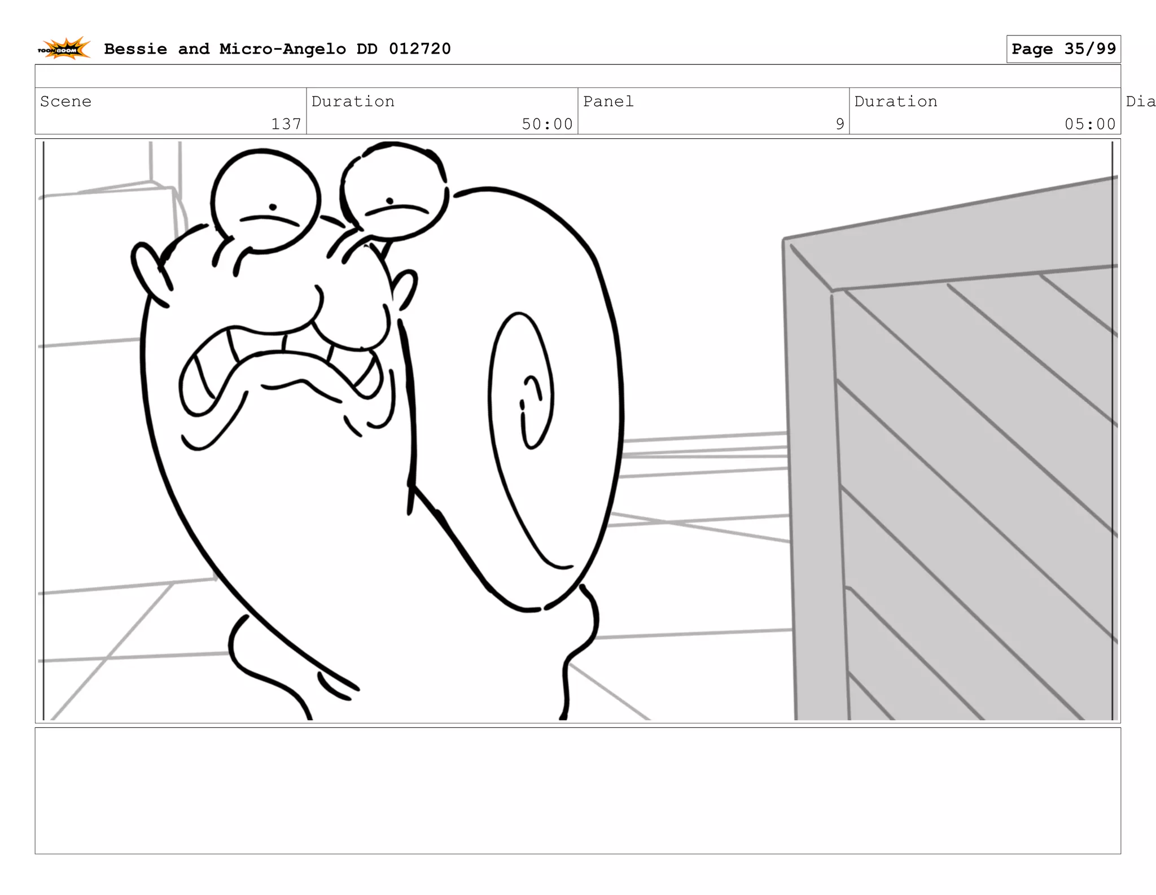
Task: Click the scene Duration header label
Action: [x=353, y=102]
